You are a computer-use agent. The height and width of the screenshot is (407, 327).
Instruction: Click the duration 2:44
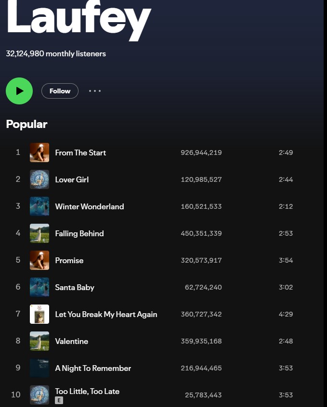(x=286, y=179)
